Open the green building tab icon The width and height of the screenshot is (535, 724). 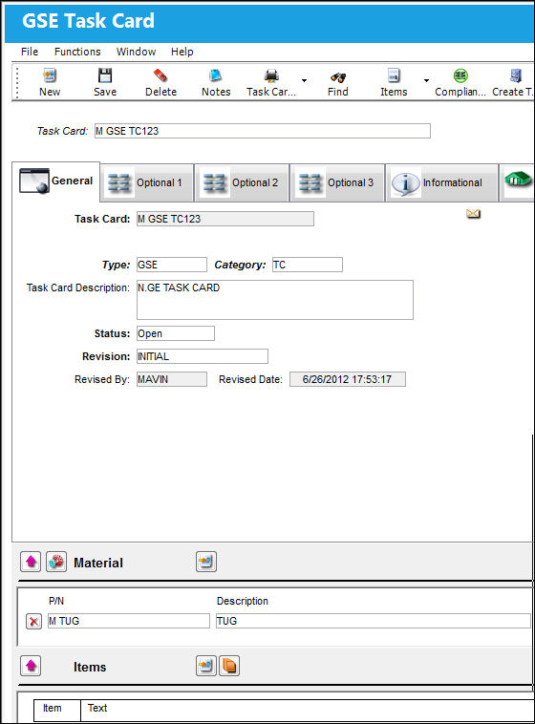point(518,180)
